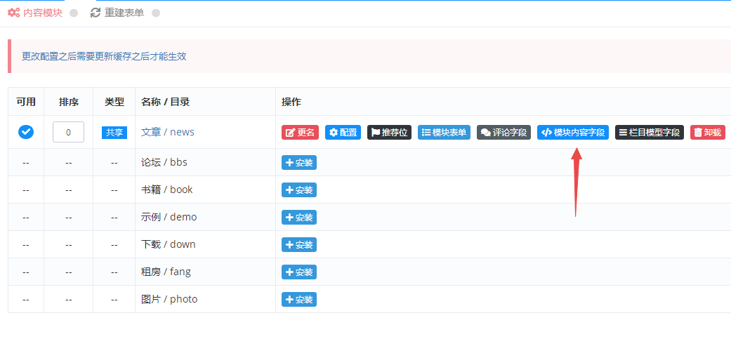Install the 下载 / down module

299,245
